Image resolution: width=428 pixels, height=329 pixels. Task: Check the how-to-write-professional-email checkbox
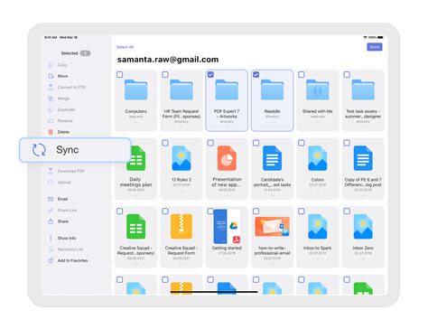tap(256, 211)
